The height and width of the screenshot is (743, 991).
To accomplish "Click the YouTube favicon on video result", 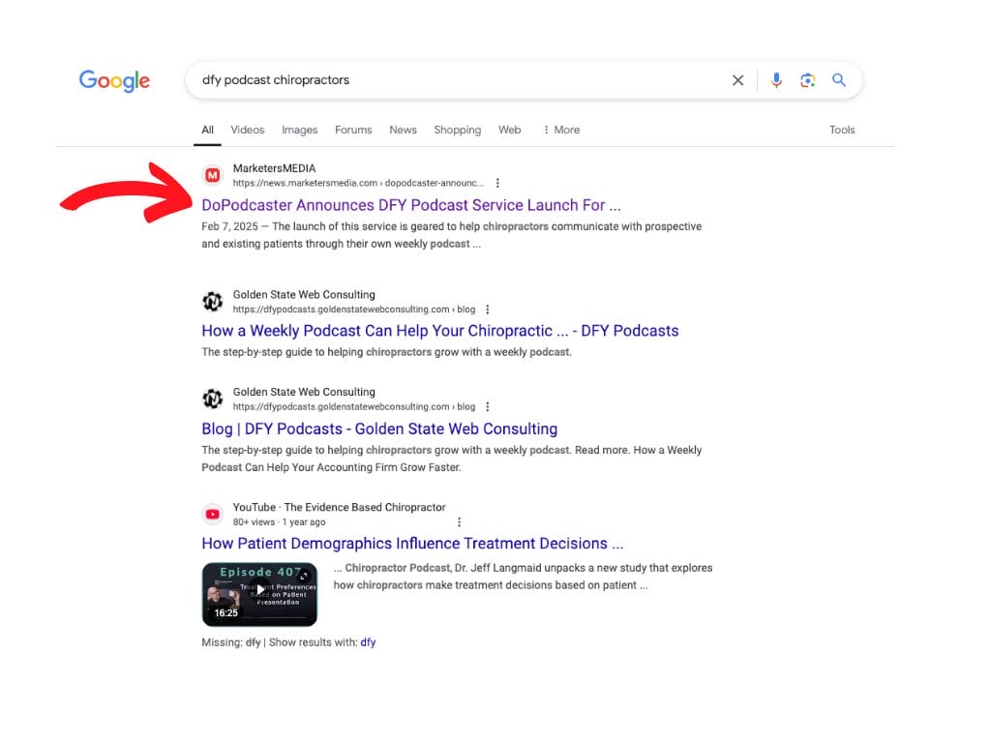I will [212, 514].
